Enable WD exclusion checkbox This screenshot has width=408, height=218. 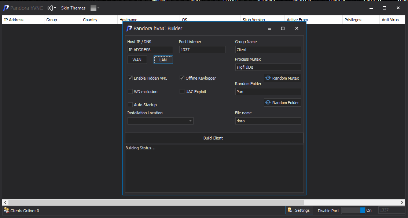pyautogui.click(x=130, y=92)
